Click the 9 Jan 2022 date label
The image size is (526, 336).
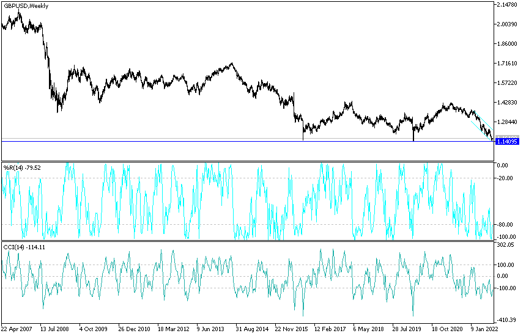[484, 329]
